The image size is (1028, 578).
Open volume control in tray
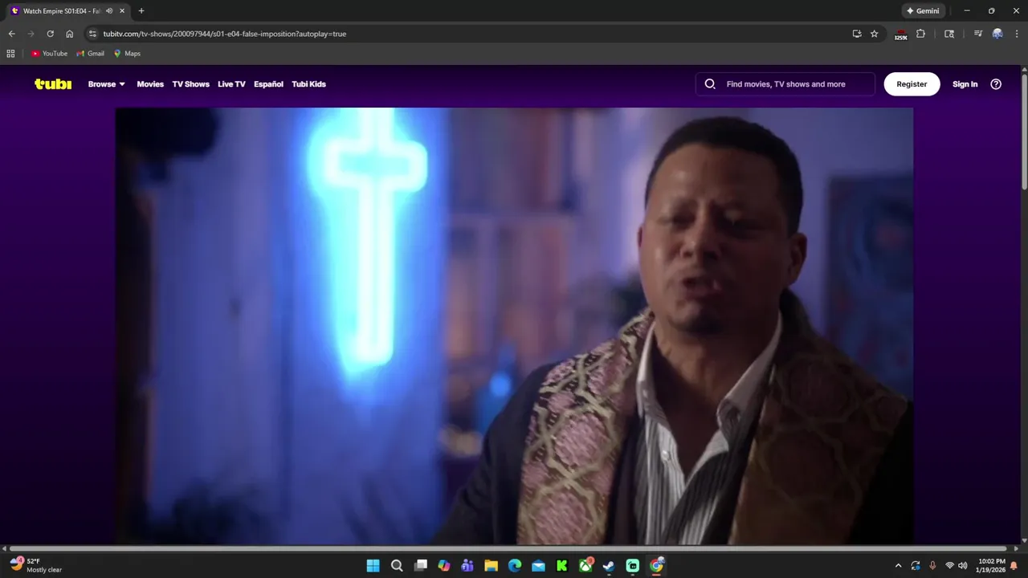962,566
